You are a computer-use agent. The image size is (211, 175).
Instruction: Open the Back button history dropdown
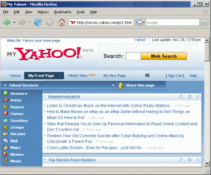coord(14,22)
